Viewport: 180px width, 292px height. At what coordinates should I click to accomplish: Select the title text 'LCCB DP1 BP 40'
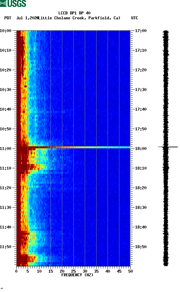74,13
